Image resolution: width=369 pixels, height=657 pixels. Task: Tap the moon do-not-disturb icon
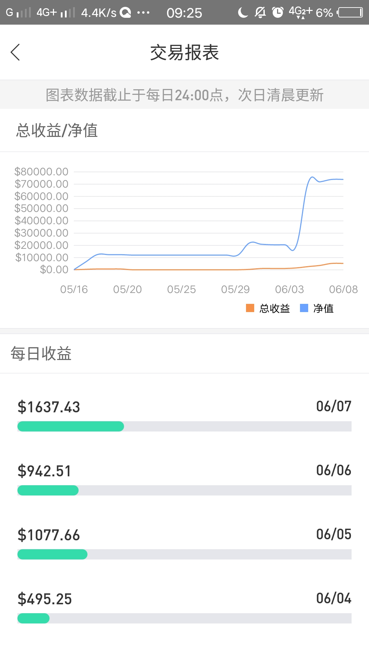click(x=243, y=13)
